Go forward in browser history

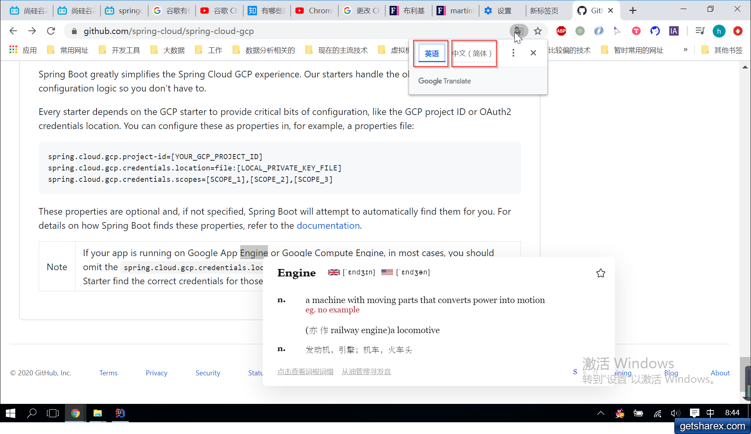[32, 31]
